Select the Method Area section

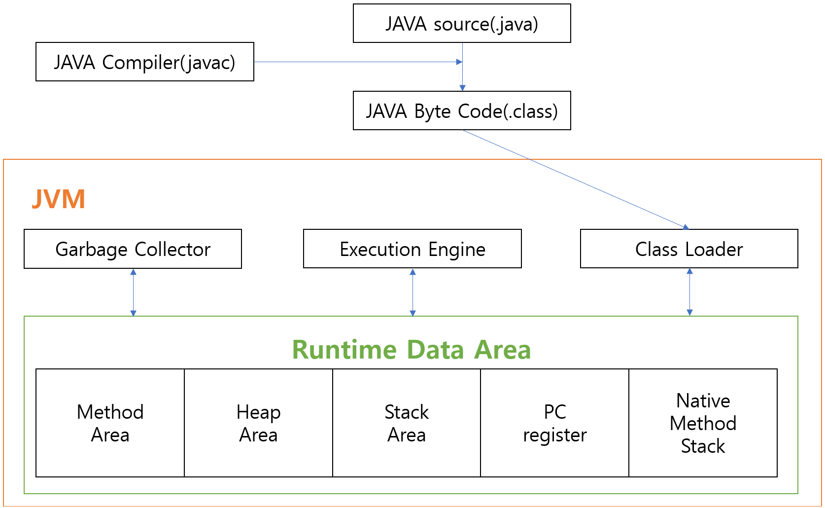(x=109, y=423)
